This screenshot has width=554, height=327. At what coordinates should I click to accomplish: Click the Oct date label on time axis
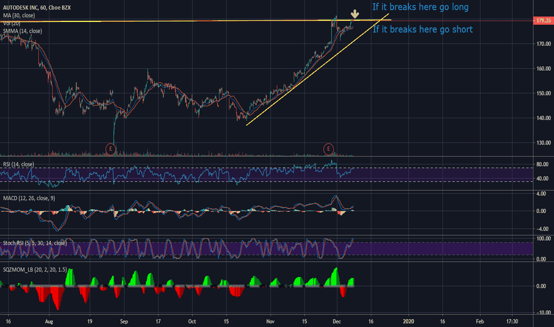click(192, 321)
